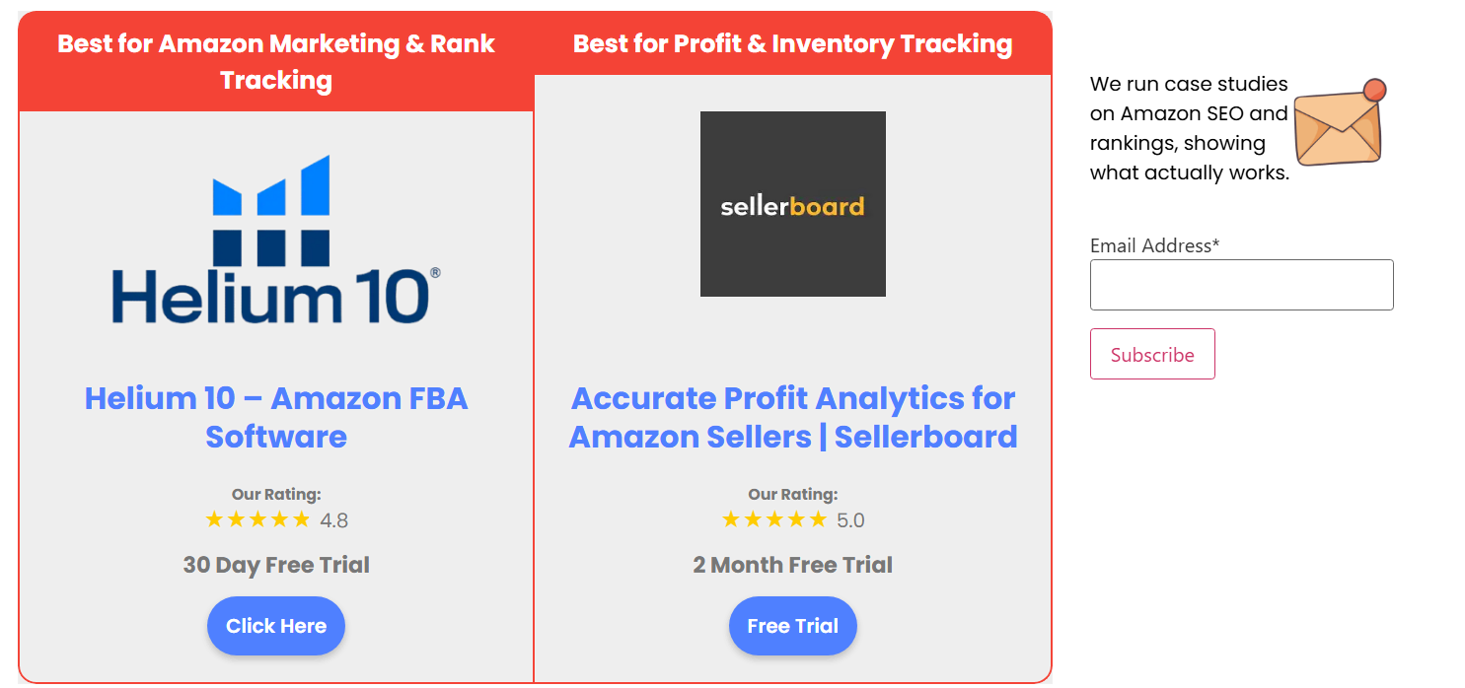Image resolution: width=1465 pixels, height=688 pixels.
Task: Click the case studies newsletter description text
Action: coord(1189,128)
